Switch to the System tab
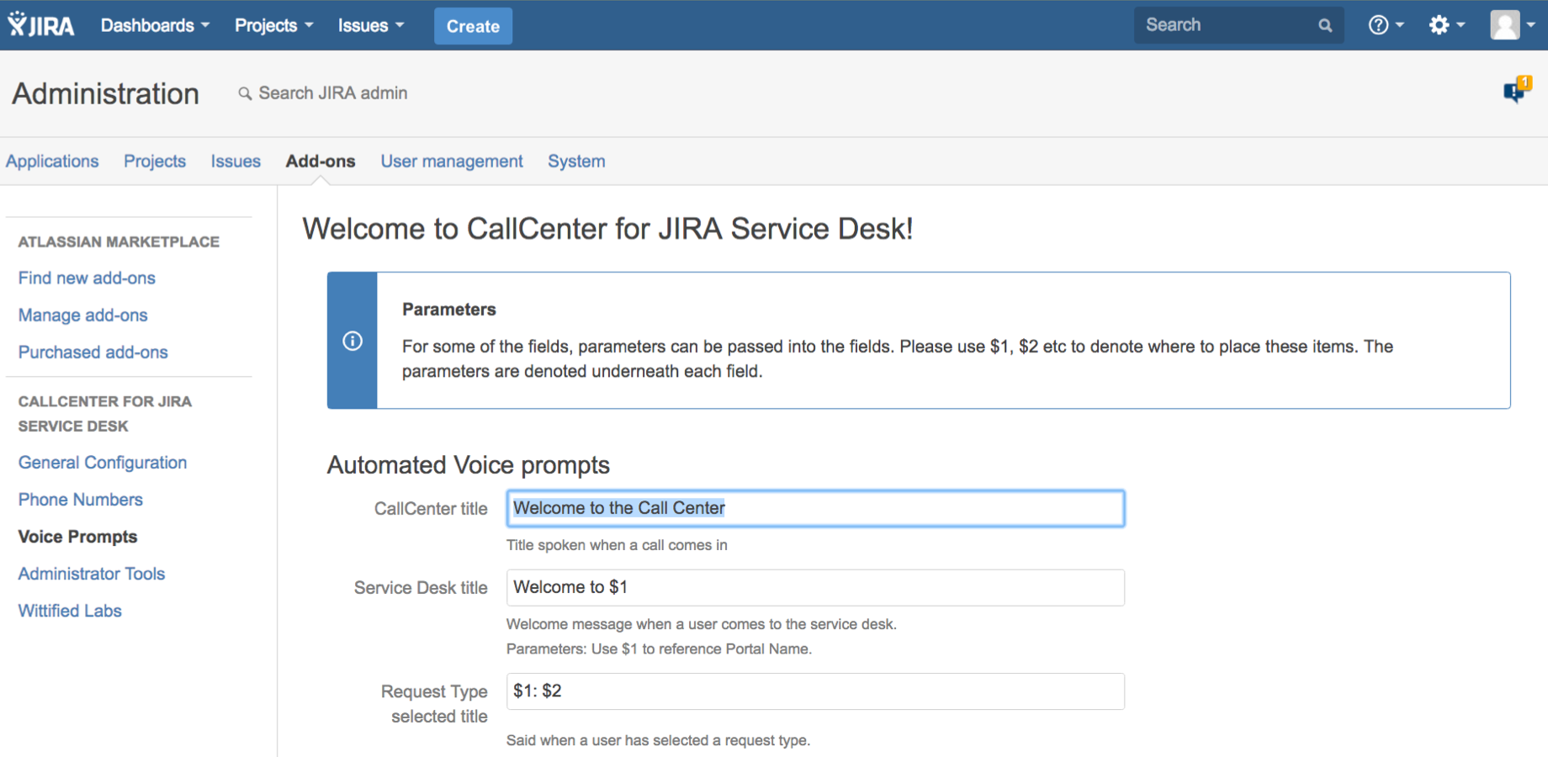This screenshot has height=757, width=1548. tap(576, 161)
